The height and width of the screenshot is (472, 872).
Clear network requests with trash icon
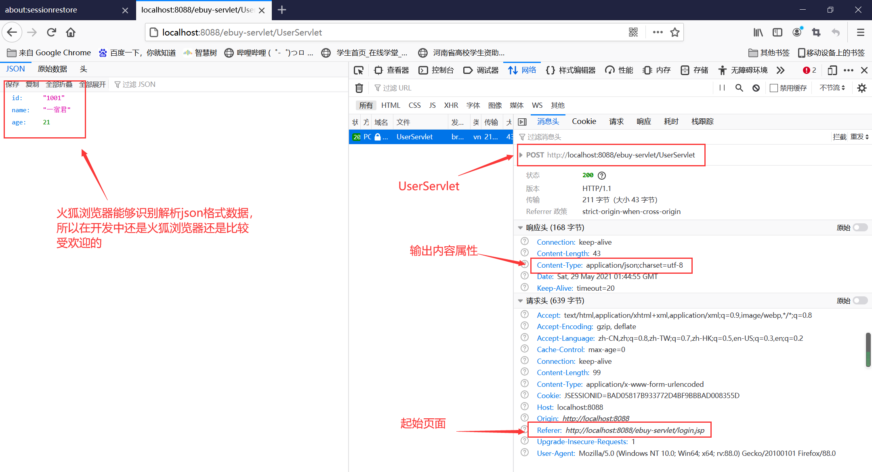click(x=359, y=88)
